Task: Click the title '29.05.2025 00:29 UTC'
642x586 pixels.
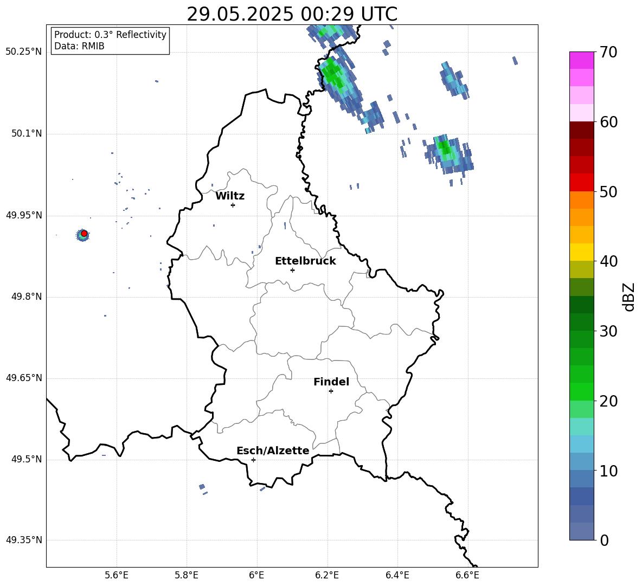Action: tap(292, 14)
